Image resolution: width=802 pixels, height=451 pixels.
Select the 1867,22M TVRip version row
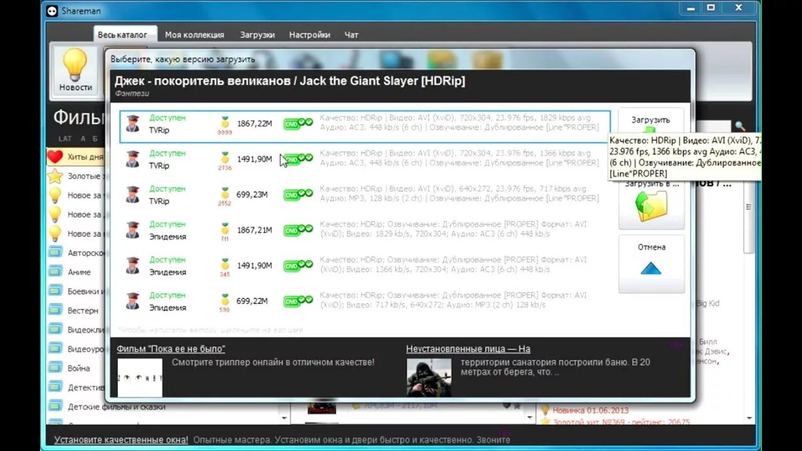365,127
